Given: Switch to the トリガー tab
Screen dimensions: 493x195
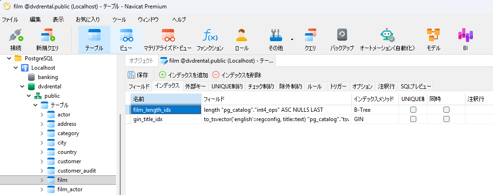Looking at the screenshot, I should point(338,86).
